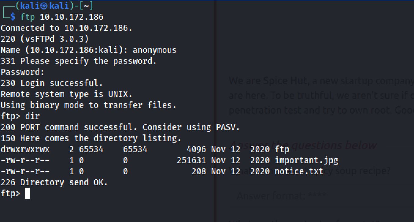Click the block cursor after the ftp> prompt
The width and height of the screenshot is (414, 222).
(28, 194)
